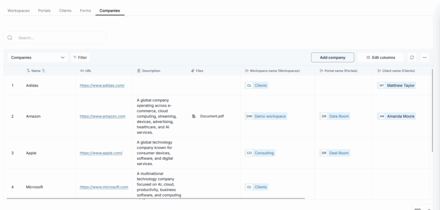Click the Clients workspace tag in Microsoft row
This screenshot has width=440, height=210.
(x=257, y=187)
